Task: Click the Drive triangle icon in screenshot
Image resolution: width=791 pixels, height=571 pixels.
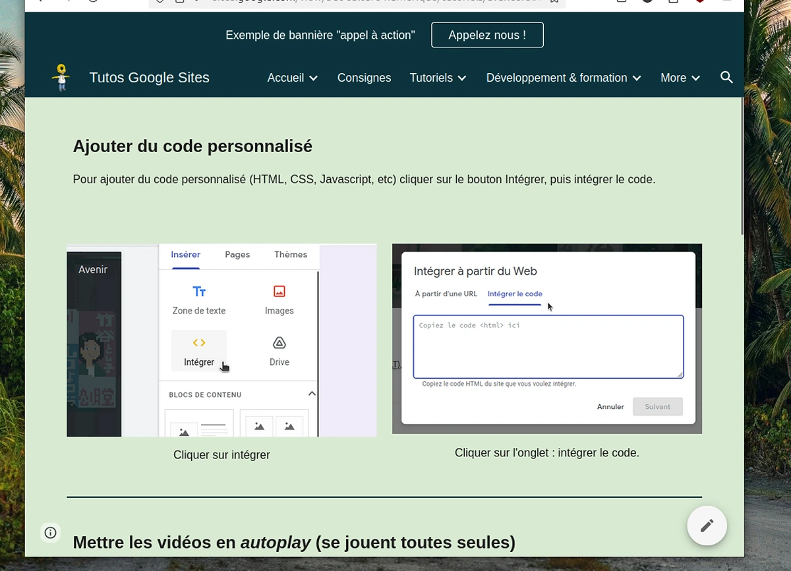Action: coord(279,342)
